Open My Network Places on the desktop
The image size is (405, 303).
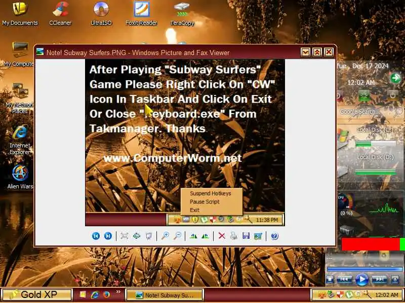[19, 98]
